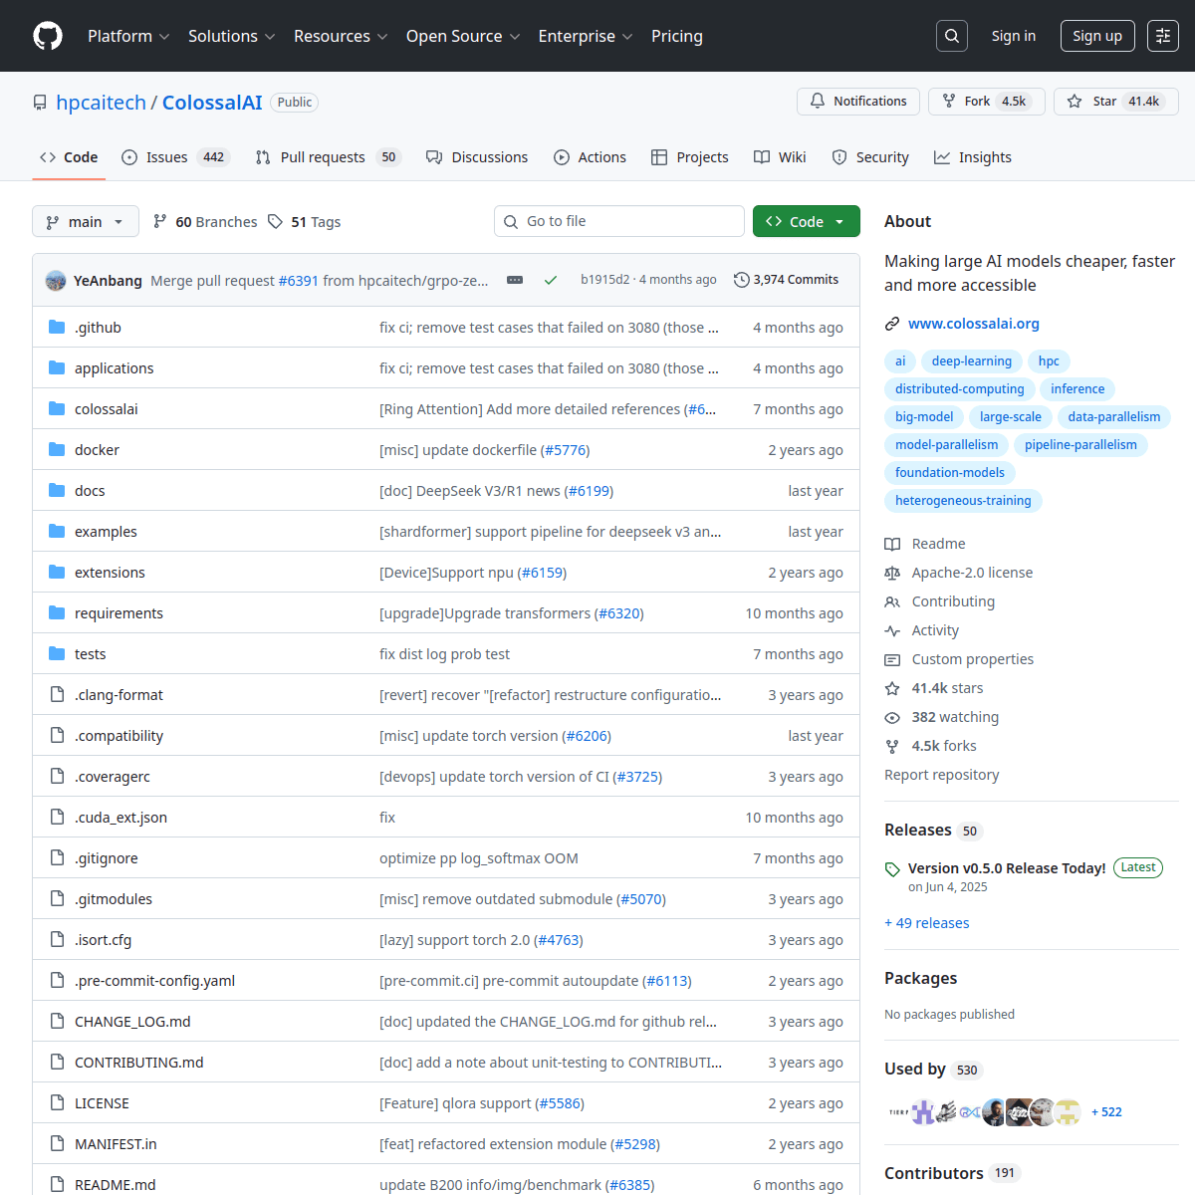Screen dimensions: 1195x1195
Task: Click the Activity pulse icon
Action: click(x=892, y=630)
